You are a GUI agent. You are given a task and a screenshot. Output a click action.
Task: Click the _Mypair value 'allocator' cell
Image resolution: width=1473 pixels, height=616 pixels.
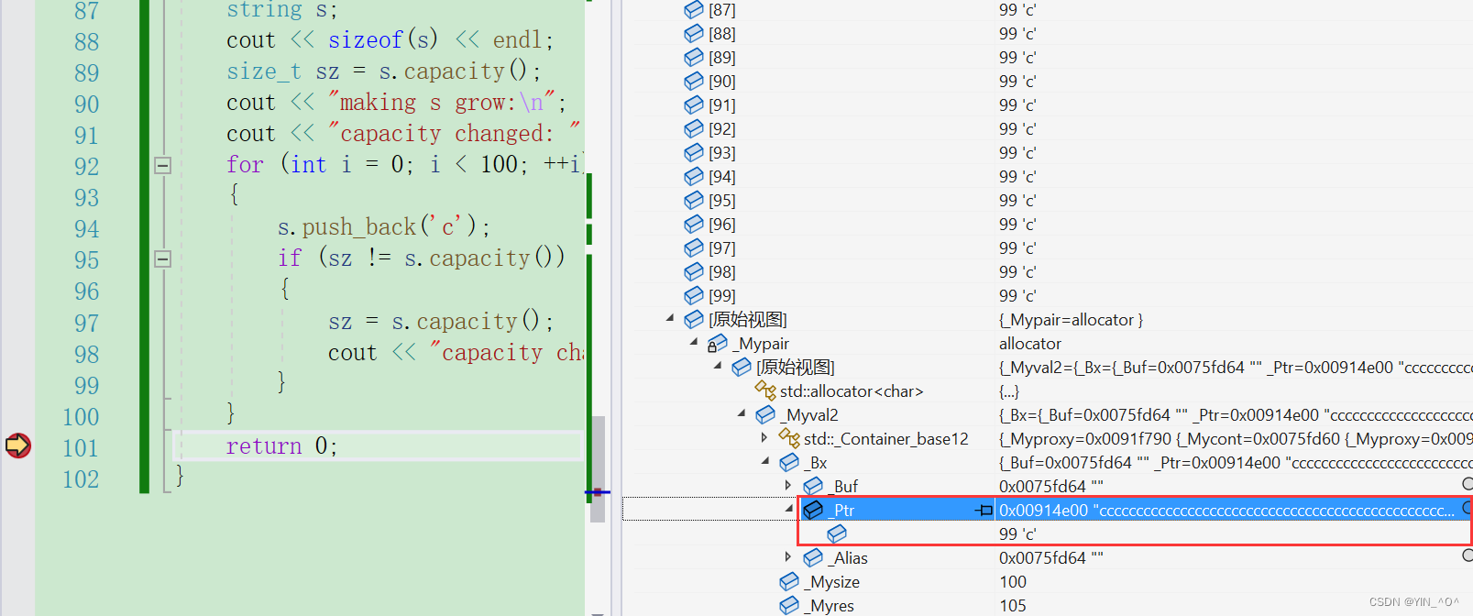click(x=1030, y=343)
